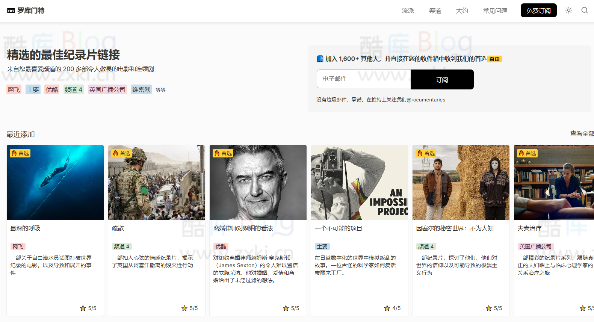594x322 pixels.
Task: Open the title 离婚律师对婚姻的看法
Action: [x=243, y=228]
